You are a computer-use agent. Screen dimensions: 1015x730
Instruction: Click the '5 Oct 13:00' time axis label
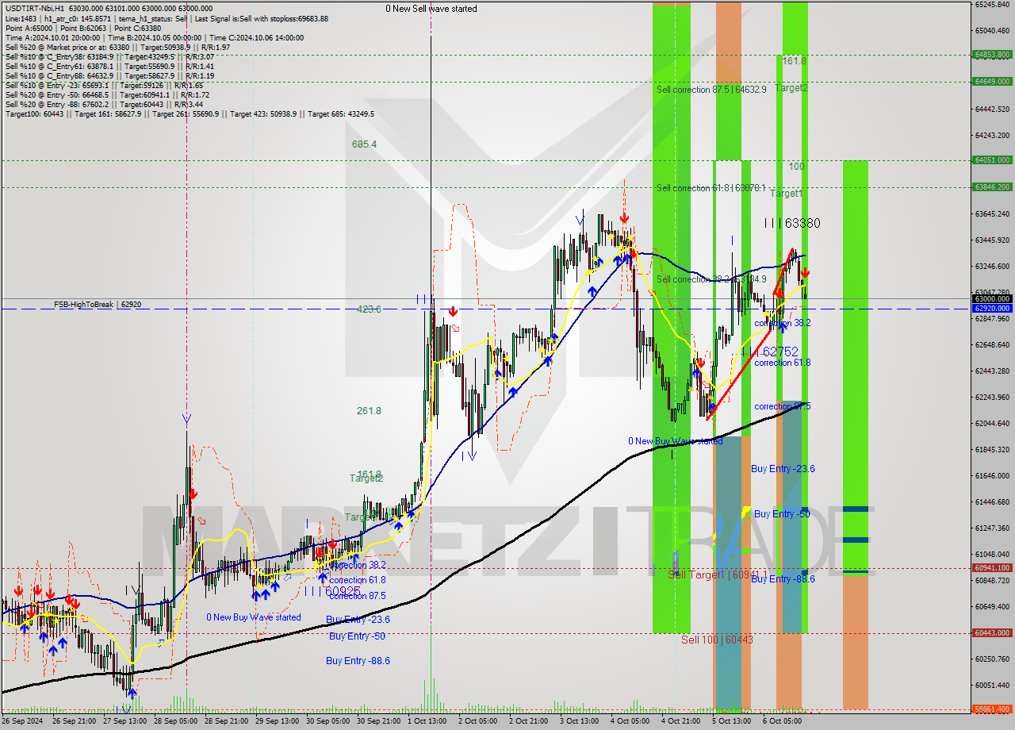[733, 721]
